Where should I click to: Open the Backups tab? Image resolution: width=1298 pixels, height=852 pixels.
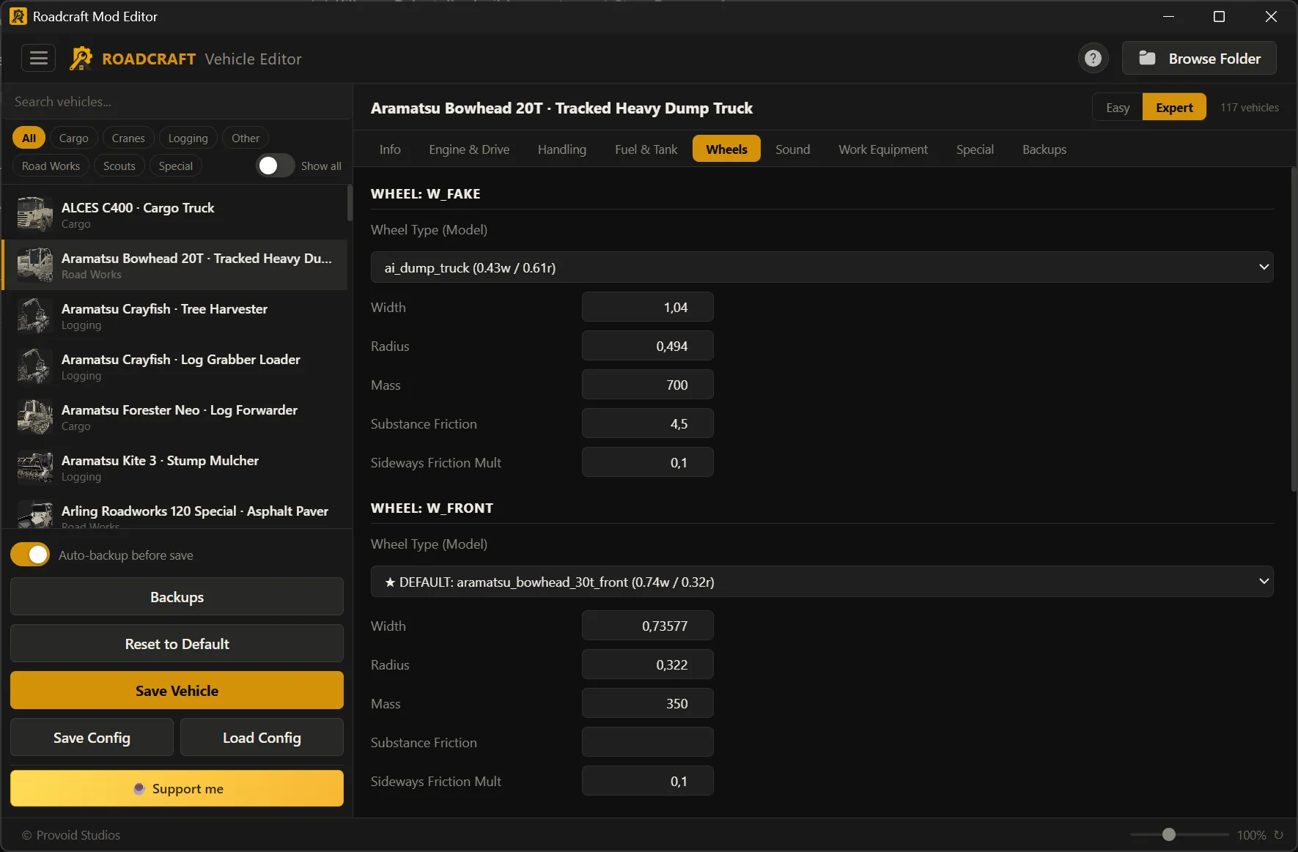tap(1044, 149)
